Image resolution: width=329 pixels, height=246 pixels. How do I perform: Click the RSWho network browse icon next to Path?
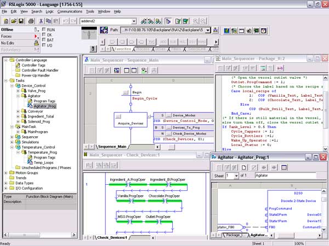click(215, 30)
